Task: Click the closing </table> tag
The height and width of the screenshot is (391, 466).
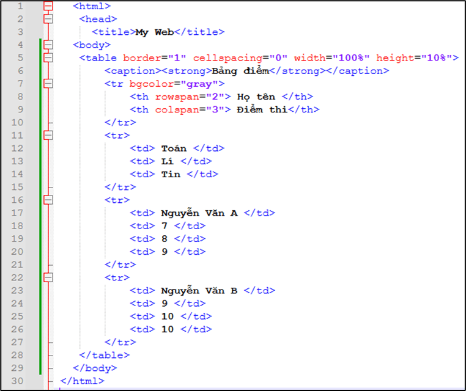Action: (x=104, y=355)
